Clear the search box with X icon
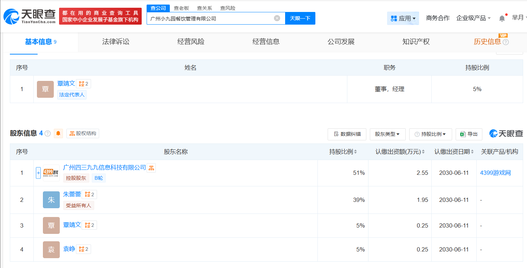This screenshot has width=527, height=268. (277, 18)
